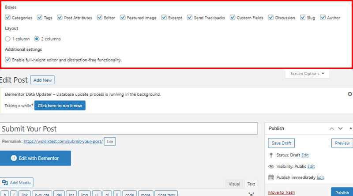Click here to run it now

coord(60,106)
